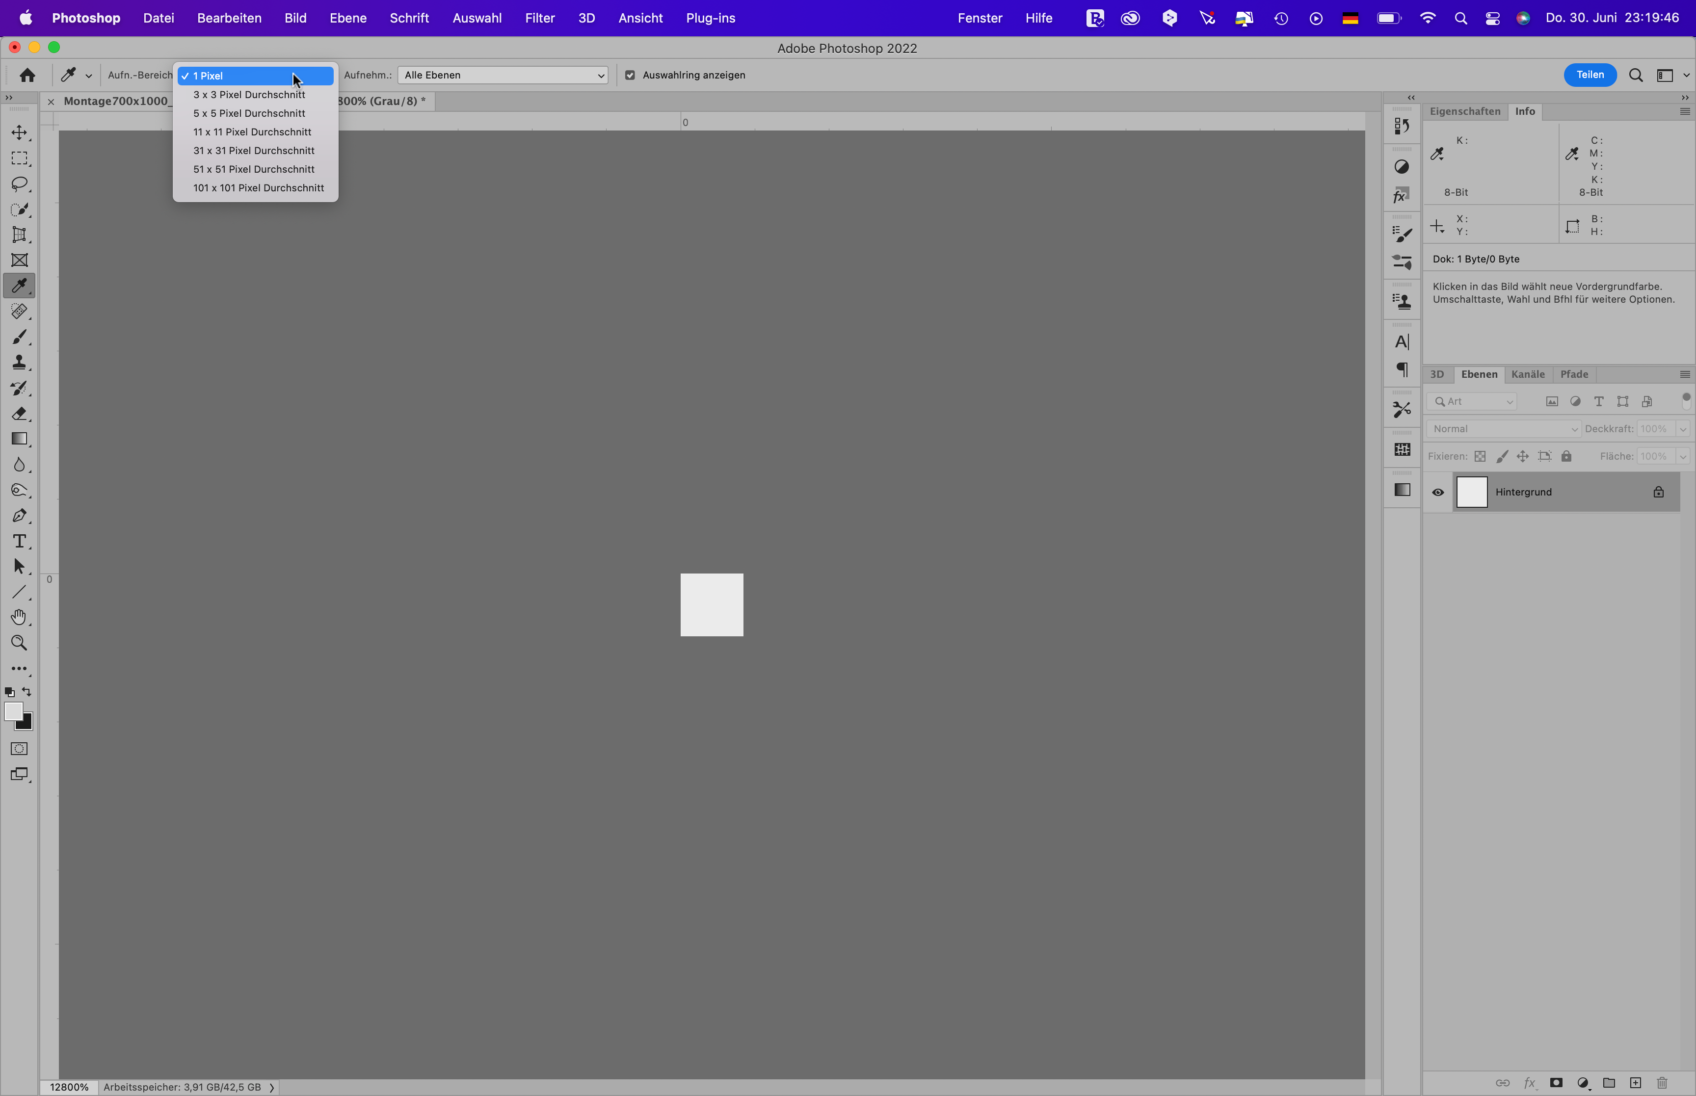Click the Hintergrund layer thumbnail
Viewport: 1696px width, 1096px height.
click(x=1472, y=492)
